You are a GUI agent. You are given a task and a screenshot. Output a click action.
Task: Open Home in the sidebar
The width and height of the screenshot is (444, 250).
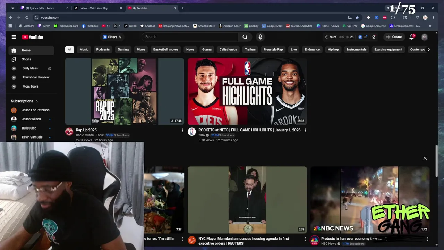(31, 50)
